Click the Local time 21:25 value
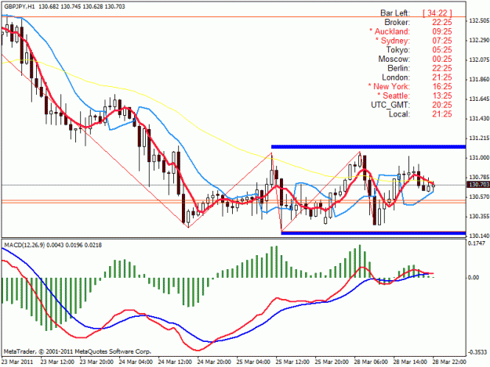The height and width of the screenshot is (367, 490). (442, 114)
